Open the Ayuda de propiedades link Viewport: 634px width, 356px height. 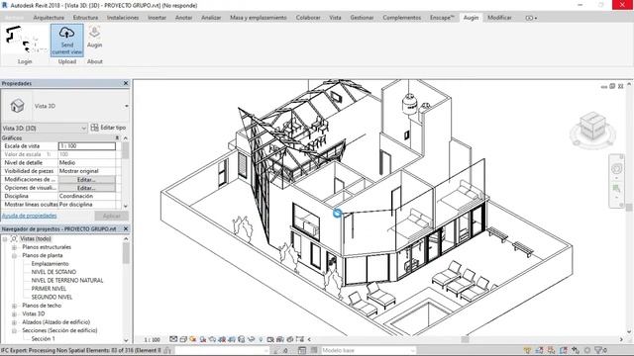coord(29,216)
